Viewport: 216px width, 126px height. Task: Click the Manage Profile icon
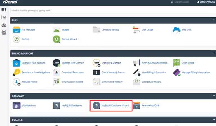click(x=16, y=82)
